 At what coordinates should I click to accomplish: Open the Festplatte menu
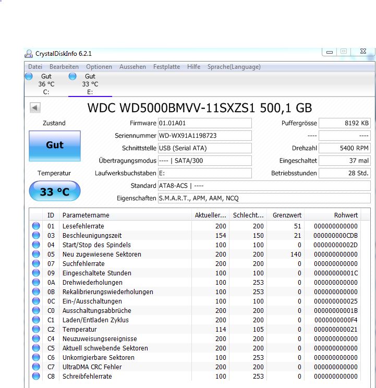coord(166,67)
